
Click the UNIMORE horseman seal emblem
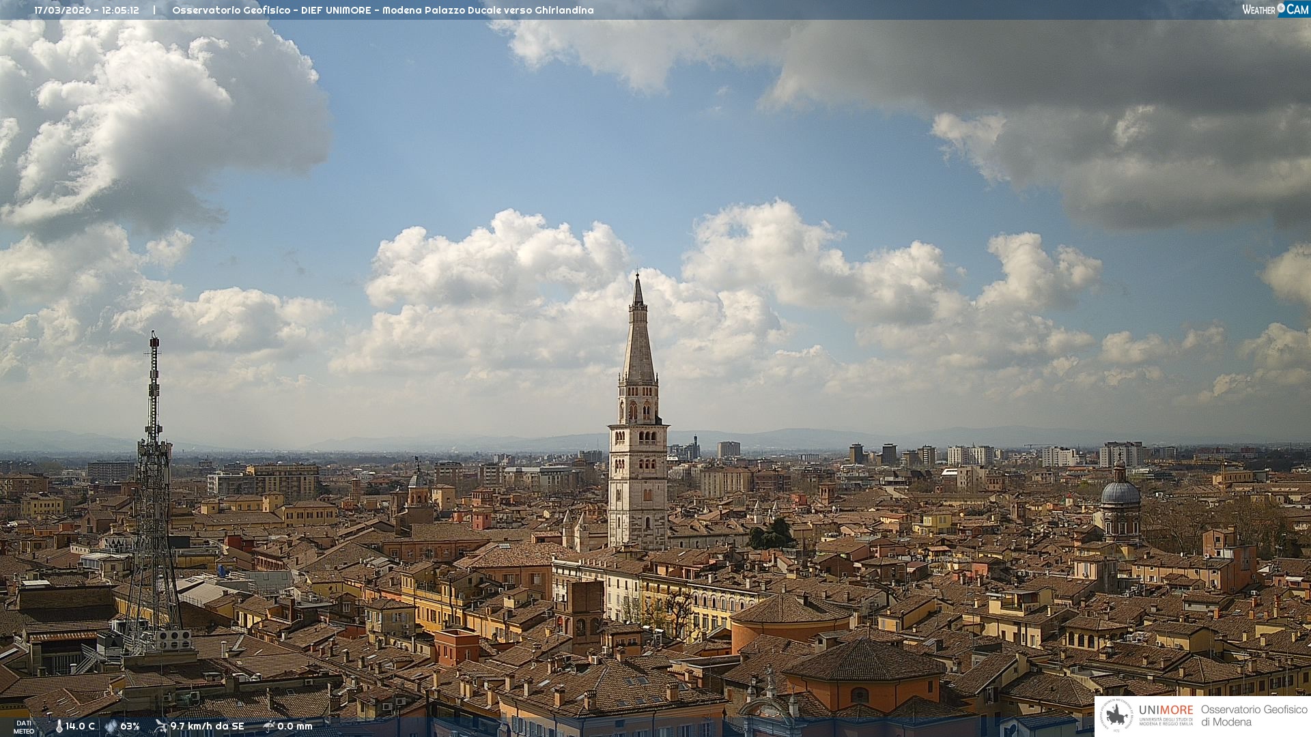[x=1116, y=715]
